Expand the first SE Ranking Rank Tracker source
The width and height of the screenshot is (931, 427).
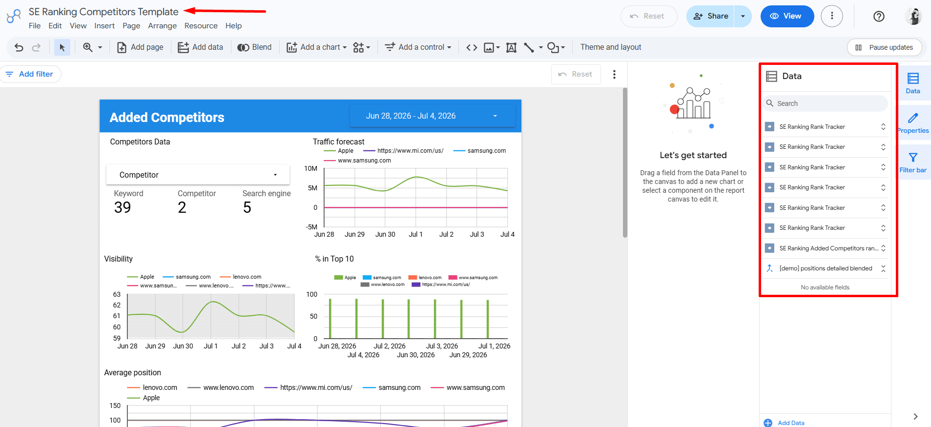pyautogui.click(x=883, y=127)
